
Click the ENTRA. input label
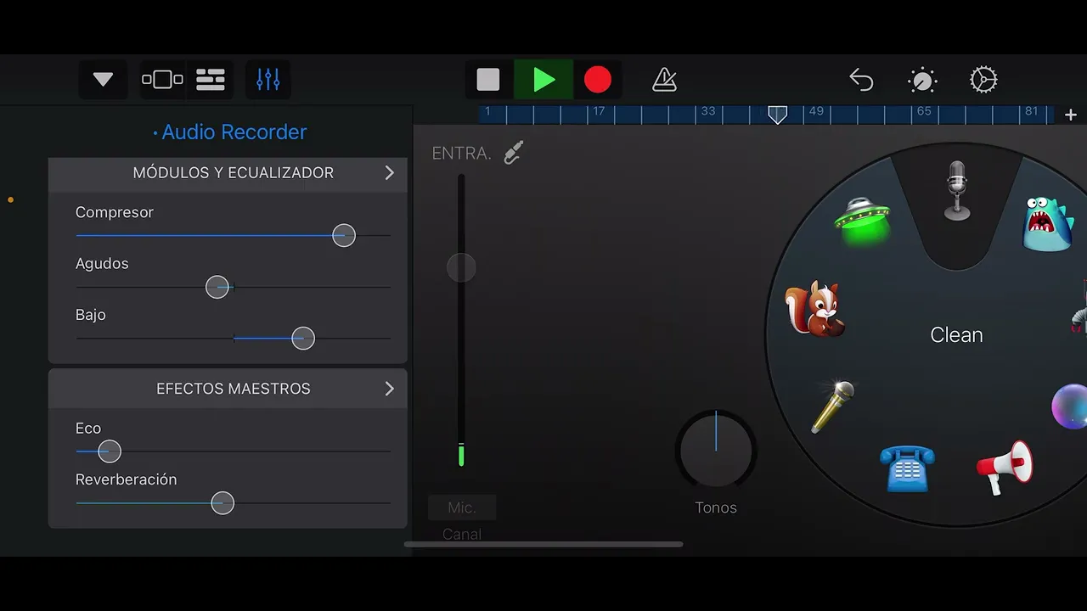pyautogui.click(x=462, y=154)
